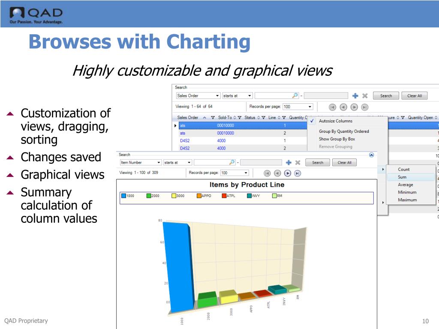Click the second search range field in Sales Order browse
This screenshot has width=439, height=329.
326,96
